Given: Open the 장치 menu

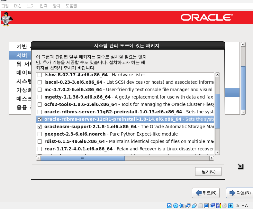Looking at the screenshot, I should pyautogui.click(x=57, y=6).
